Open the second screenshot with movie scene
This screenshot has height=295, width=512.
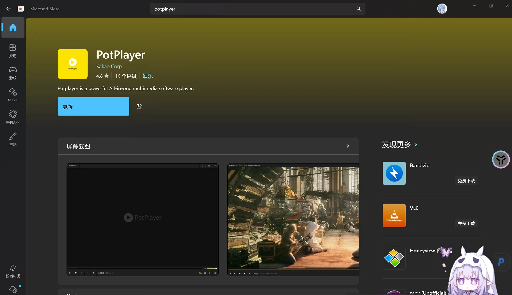[x=293, y=220]
